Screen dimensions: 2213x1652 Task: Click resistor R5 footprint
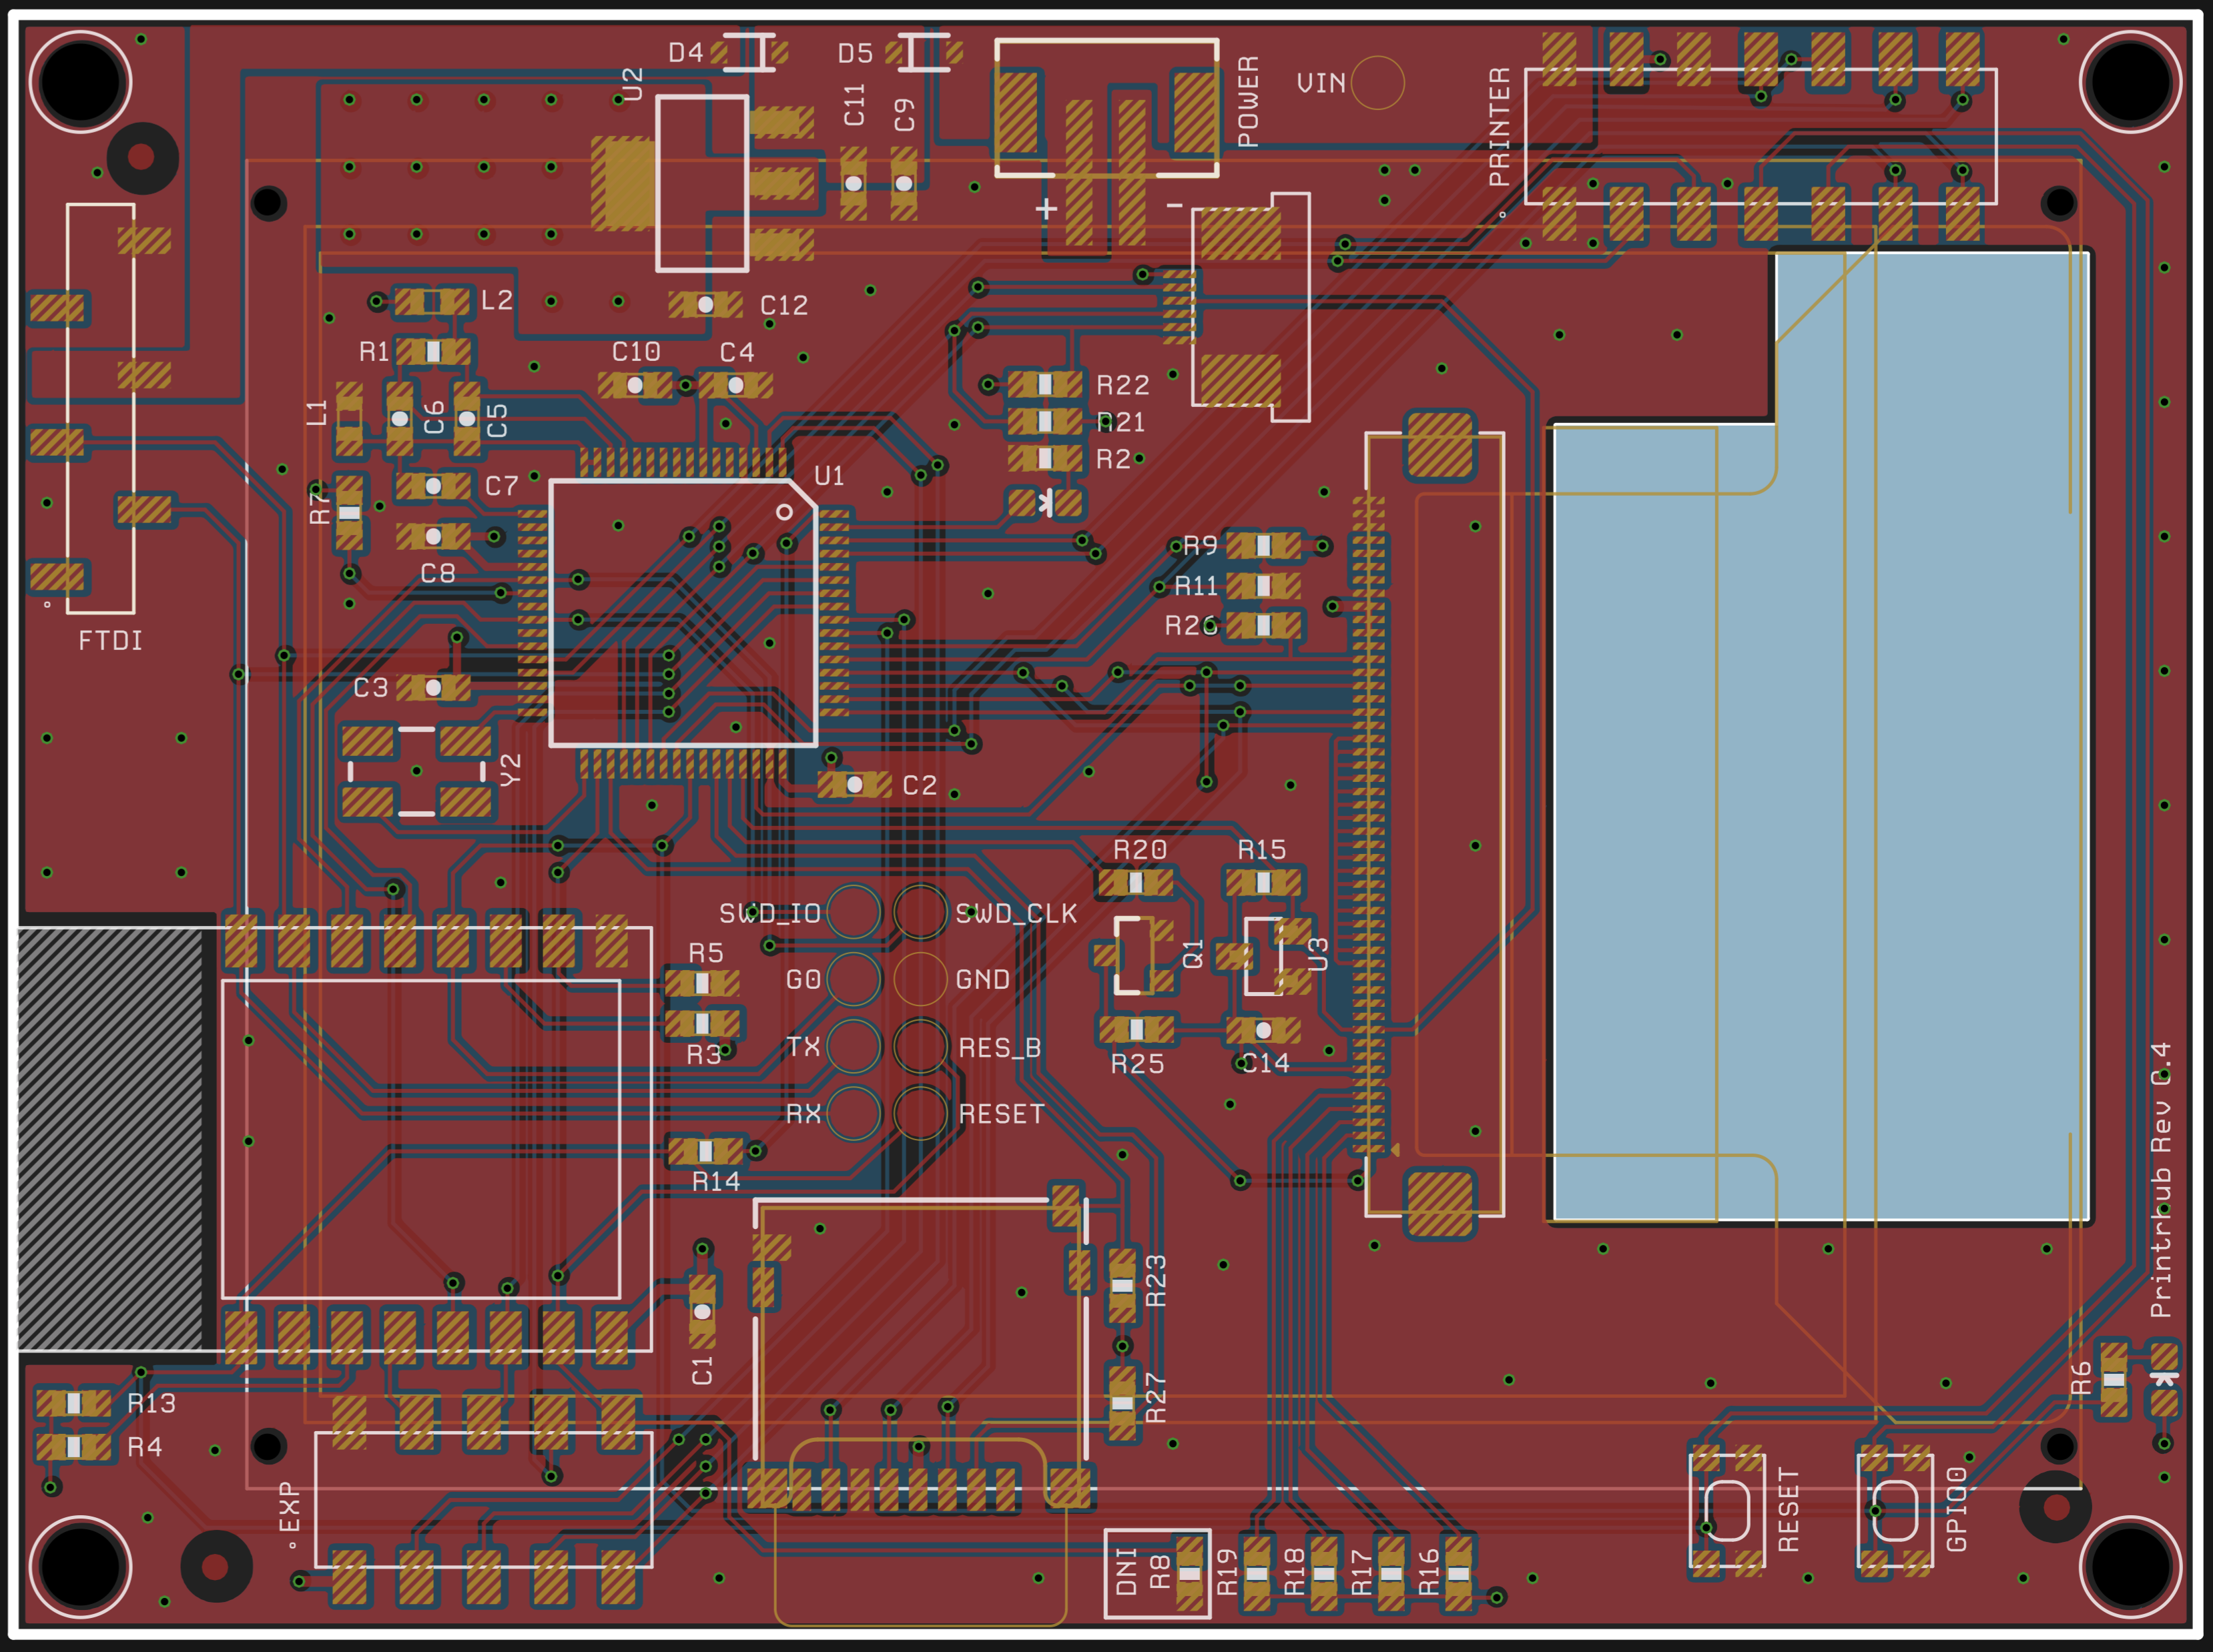click(702, 983)
